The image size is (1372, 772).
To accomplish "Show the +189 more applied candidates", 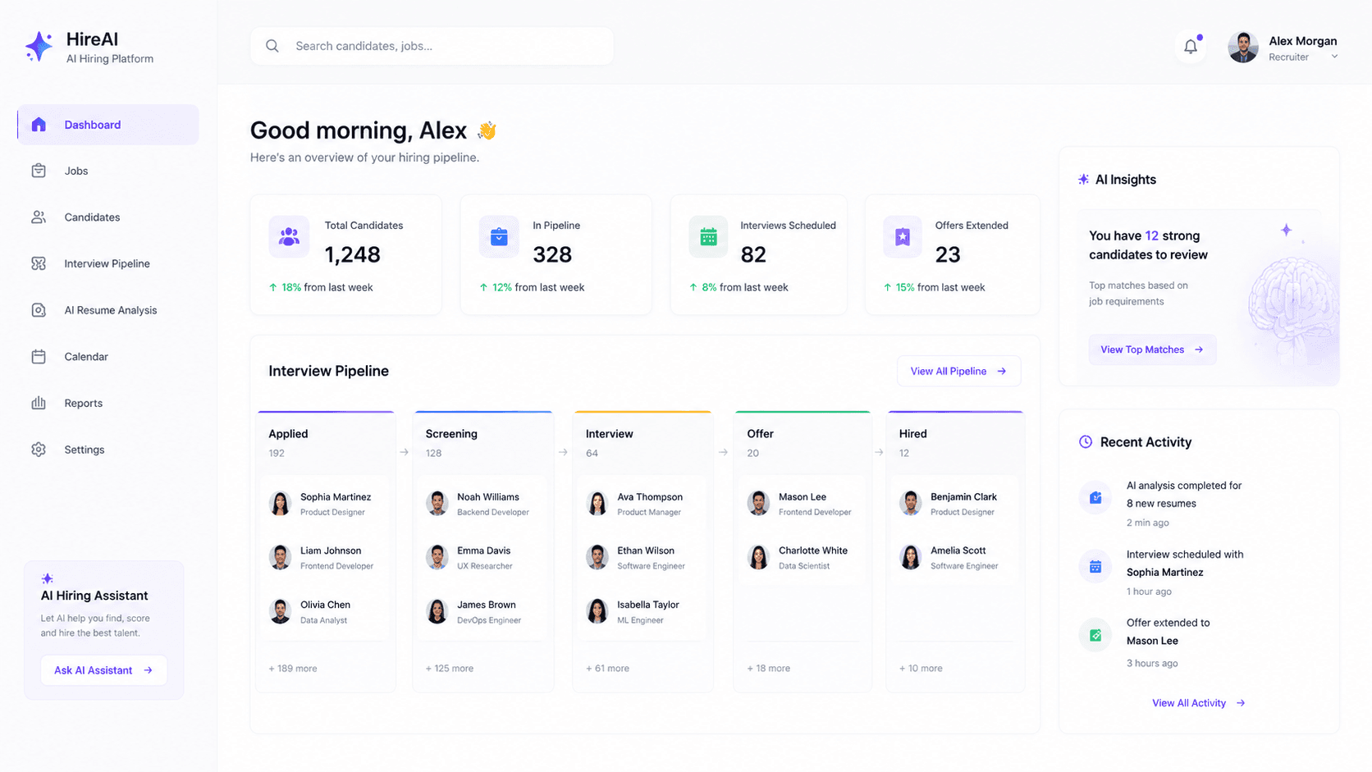I will tap(293, 669).
